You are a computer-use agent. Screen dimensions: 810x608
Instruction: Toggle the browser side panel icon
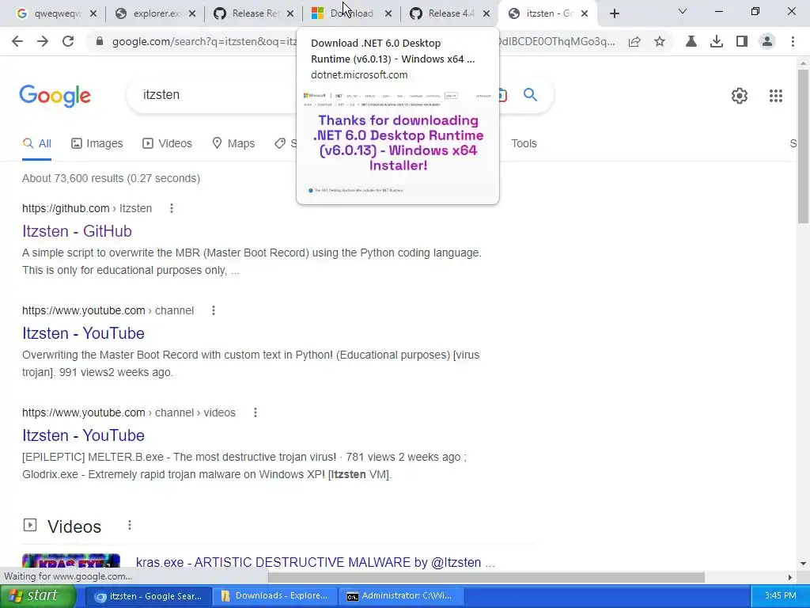(x=742, y=41)
